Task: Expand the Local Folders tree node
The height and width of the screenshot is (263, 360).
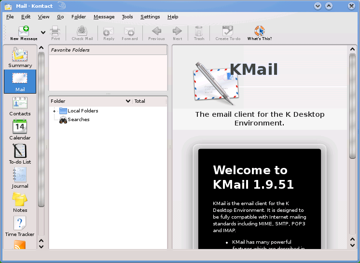Action: pos(55,111)
